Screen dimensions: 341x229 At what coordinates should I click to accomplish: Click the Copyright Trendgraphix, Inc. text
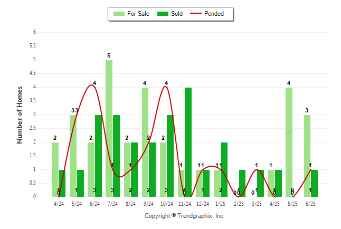tap(185, 216)
